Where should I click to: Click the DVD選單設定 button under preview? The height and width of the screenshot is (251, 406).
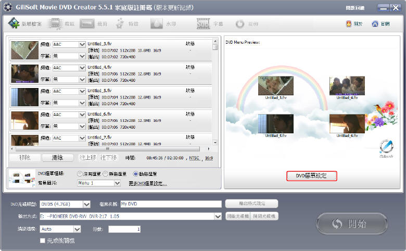coord(311,175)
